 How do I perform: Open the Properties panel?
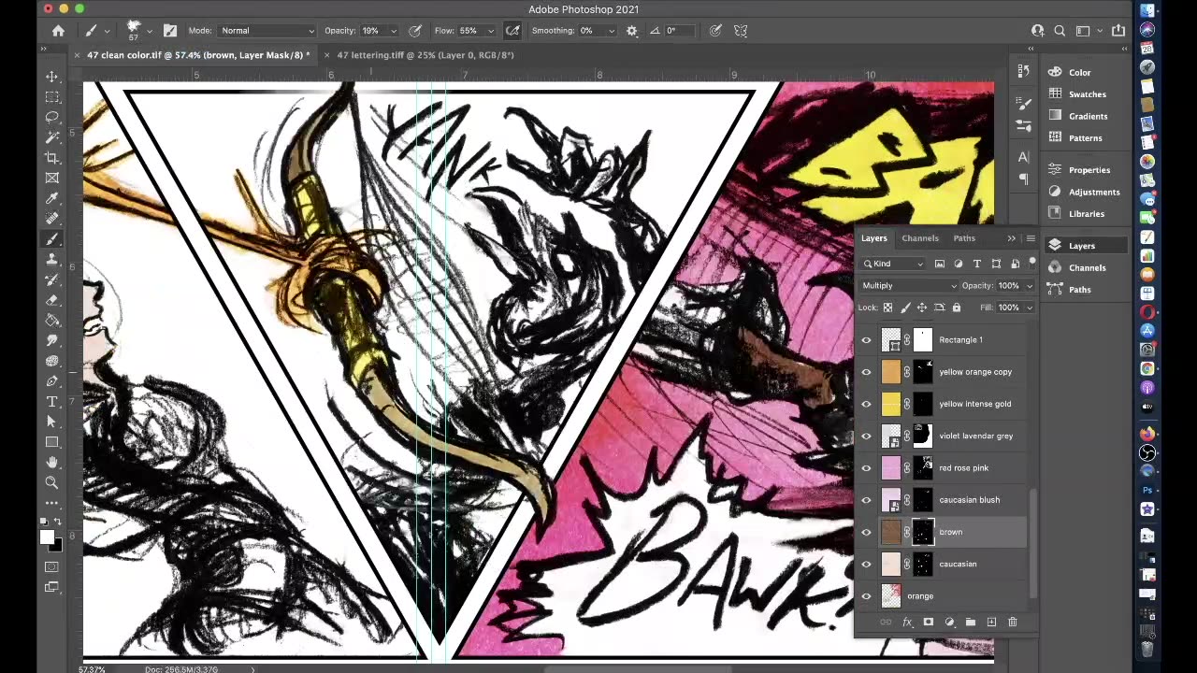(x=1089, y=170)
